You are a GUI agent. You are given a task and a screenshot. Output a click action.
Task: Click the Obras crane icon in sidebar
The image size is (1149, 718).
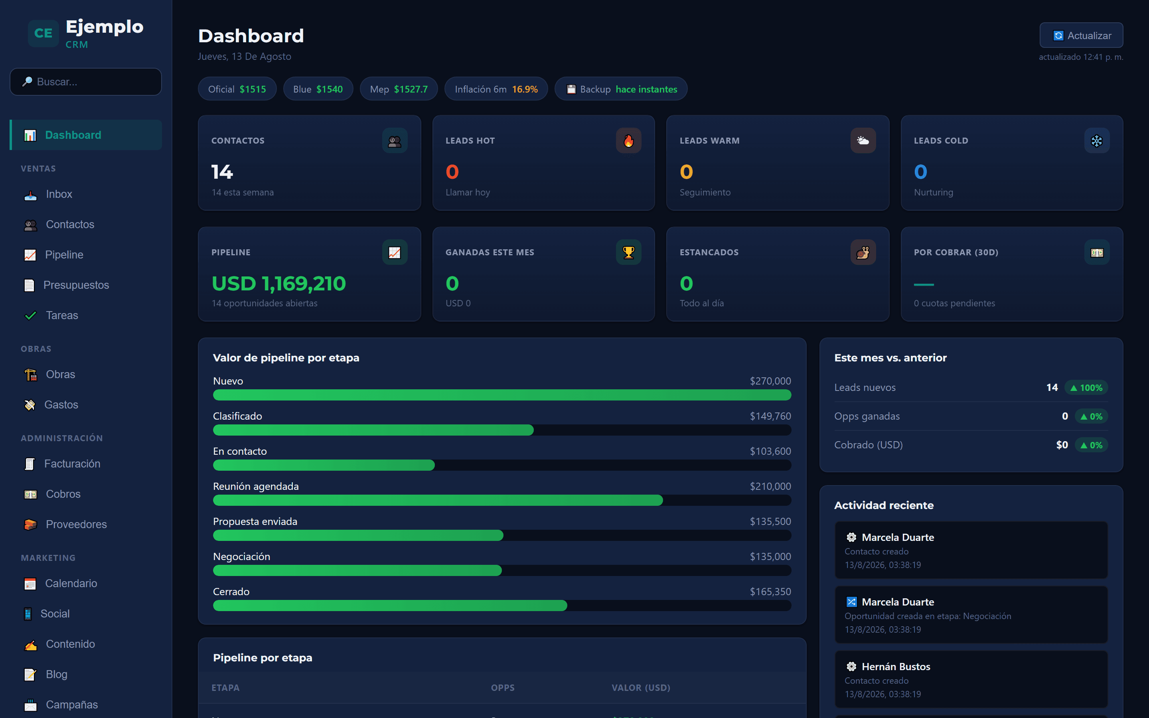click(x=30, y=375)
